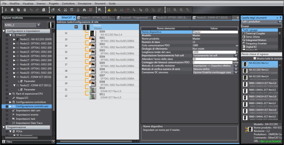284x145 pixels.
Task: Click the Zoom in magnifier icon
Action: [175, 10]
